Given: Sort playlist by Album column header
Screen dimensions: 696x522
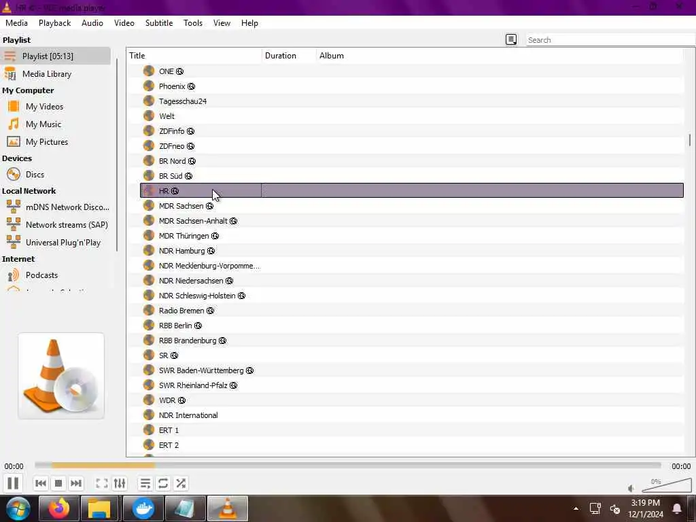Looking at the screenshot, I should pyautogui.click(x=500, y=56).
